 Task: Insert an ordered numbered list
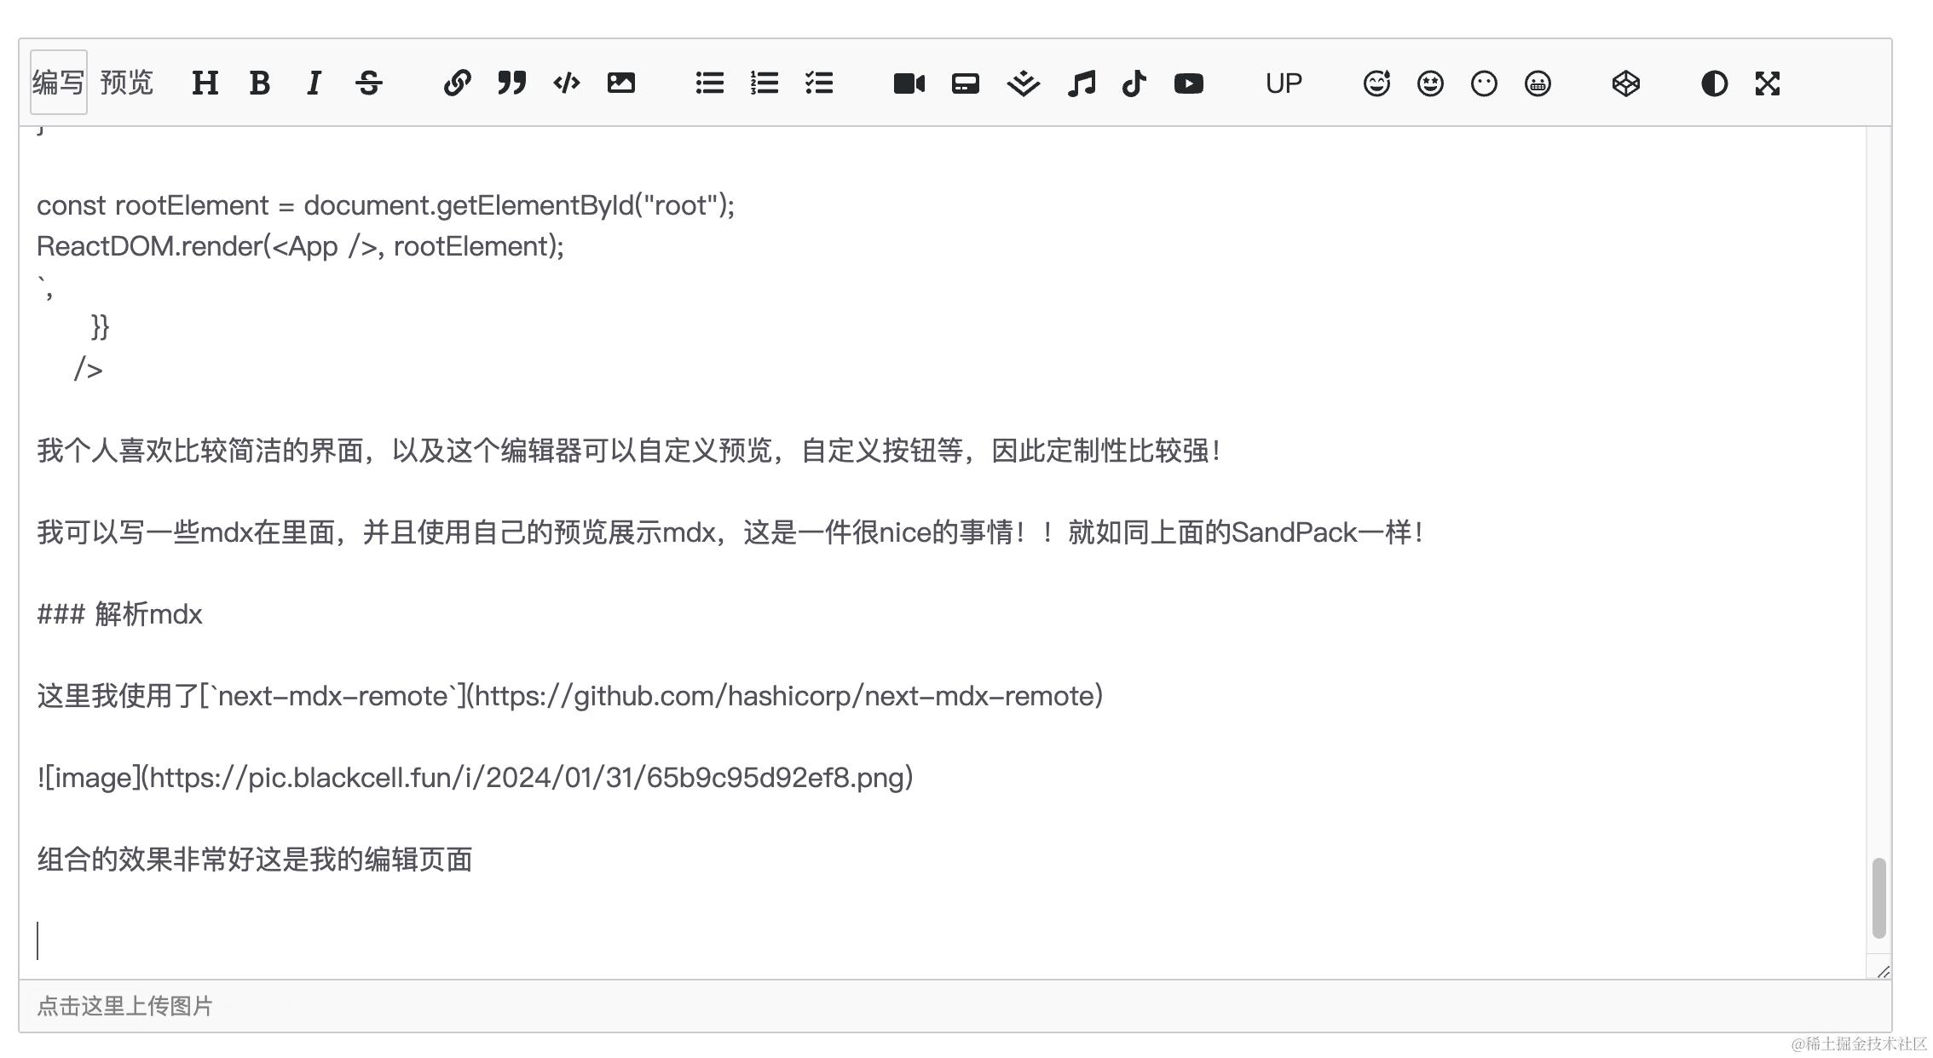764,83
